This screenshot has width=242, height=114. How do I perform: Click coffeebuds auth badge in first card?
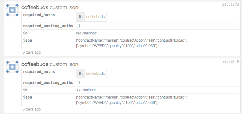[x=91, y=17]
